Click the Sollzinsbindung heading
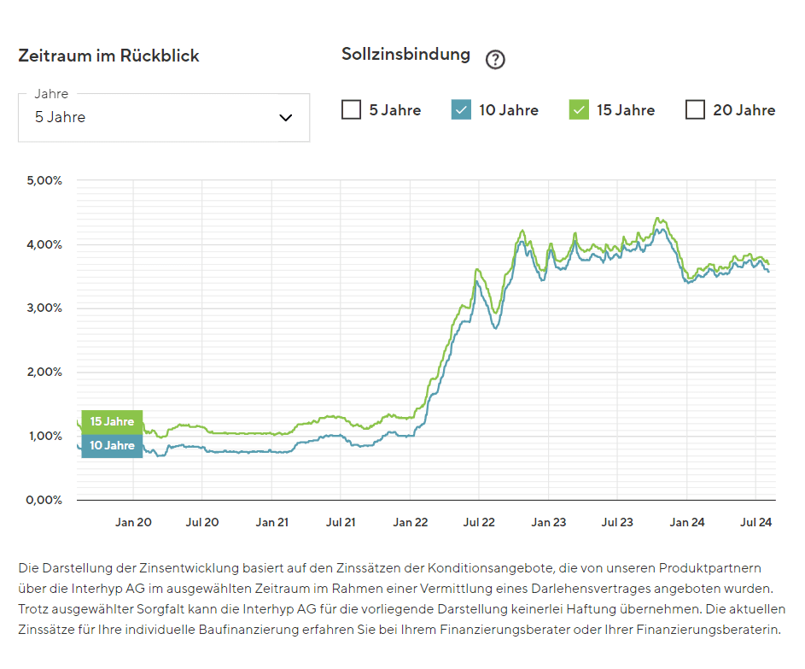This screenshot has width=805, height=669. pyautogui.click(x=405, y=53)
